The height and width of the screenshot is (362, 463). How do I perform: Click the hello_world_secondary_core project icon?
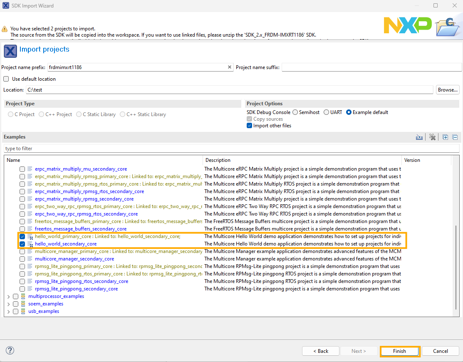(x=30, y=244)
